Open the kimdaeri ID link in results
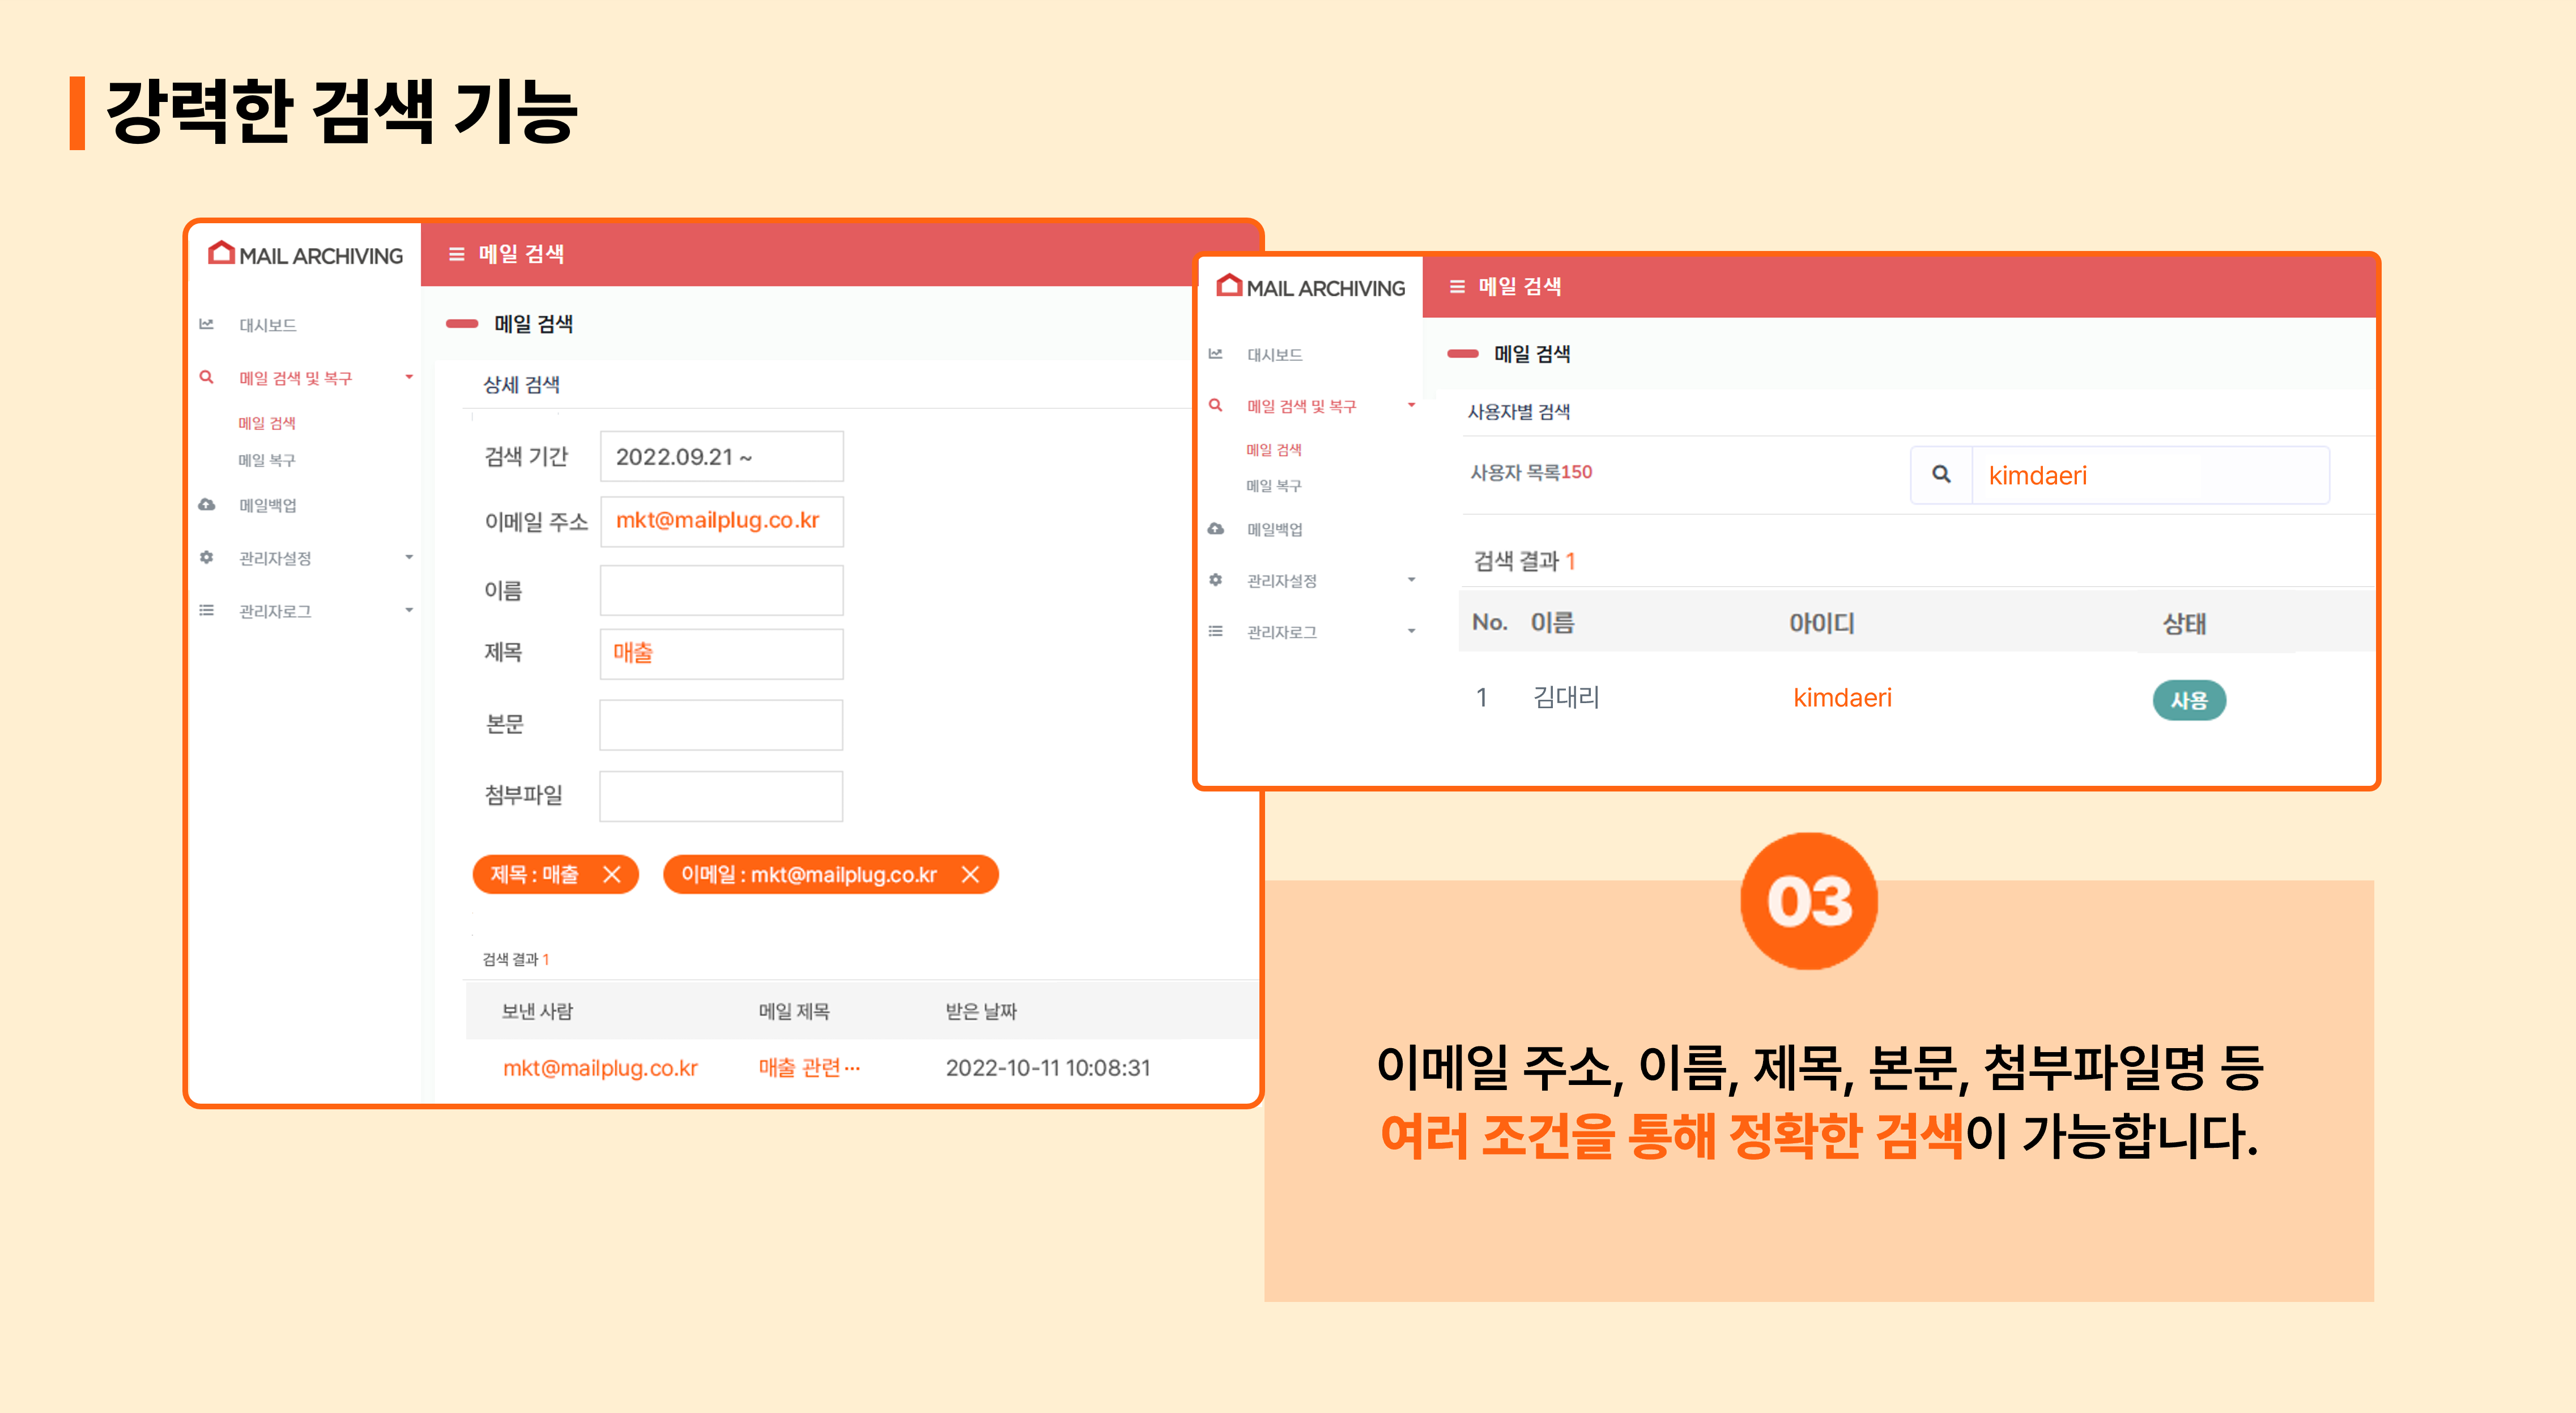The height and width of the screenshot is (1413, 2576). tap(1842, 698)
